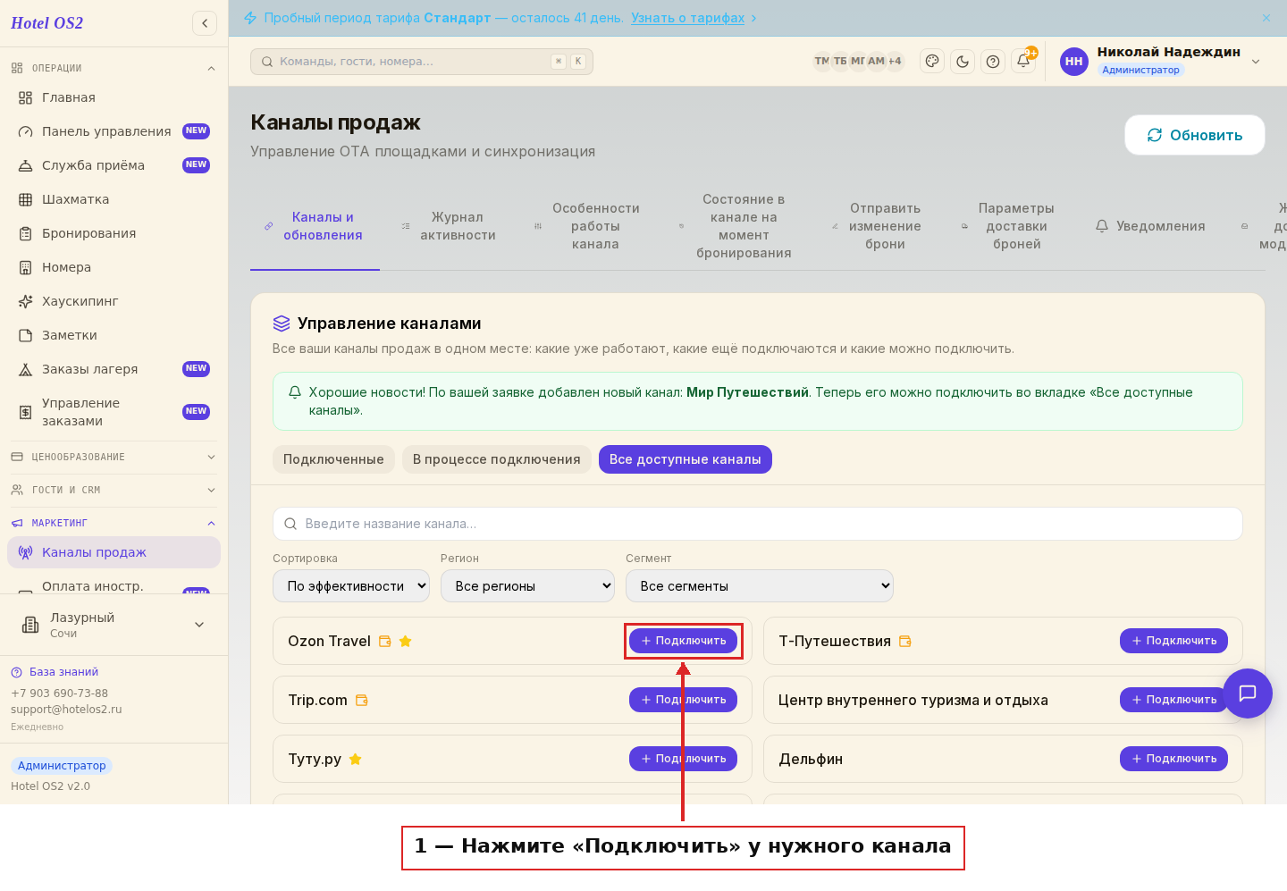
Task: Focus the top command search field
Action: point(422,62)
